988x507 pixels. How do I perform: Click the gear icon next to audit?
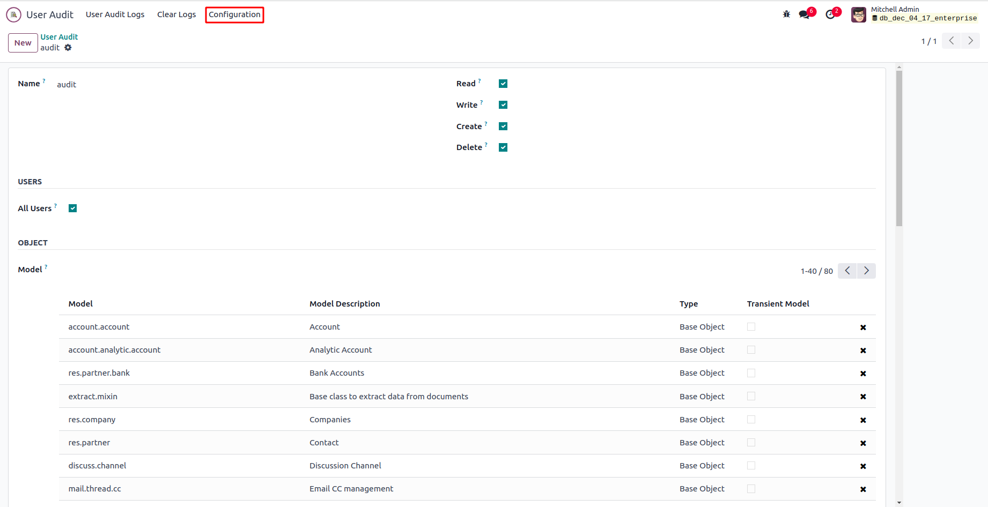[x=68, y=48]
